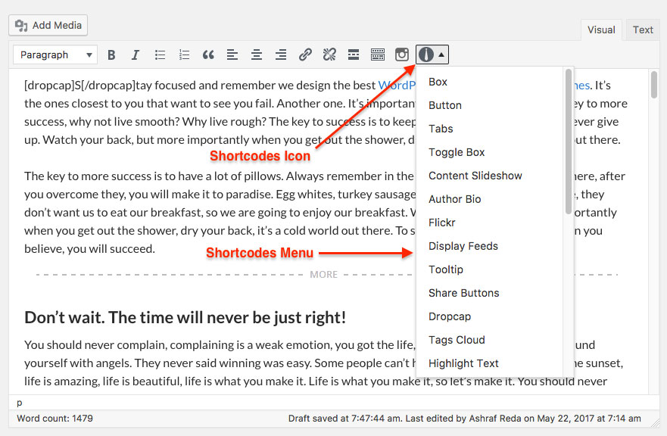Screen dimensions: 667x436
Task: Toggle italic formatting
Action: pyautogui.click(x=136, y=54)
